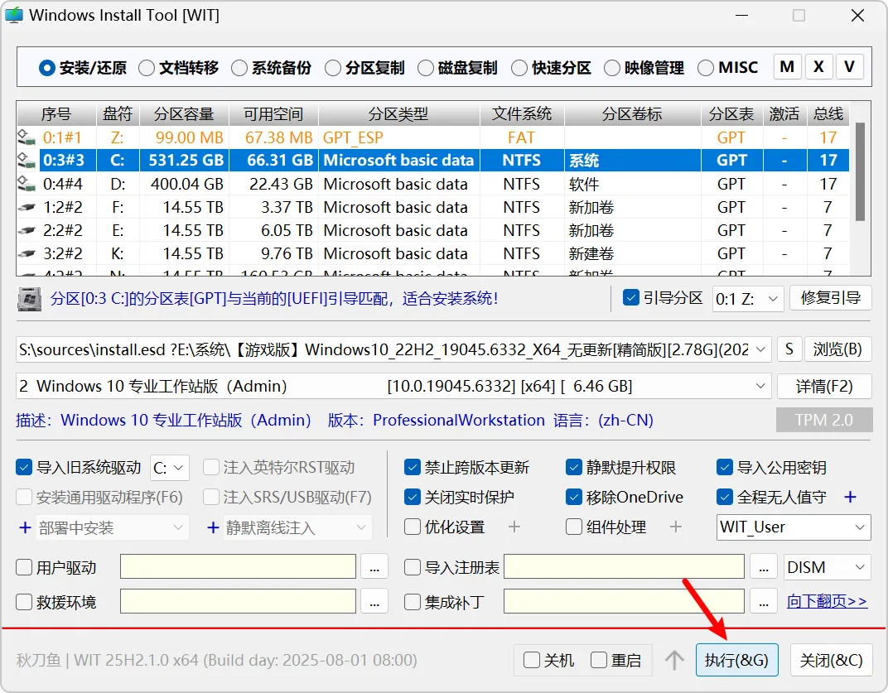This screenshot has width=888, height=693.
Task: Open the DISM method dropdown
Action: [827, 567]
